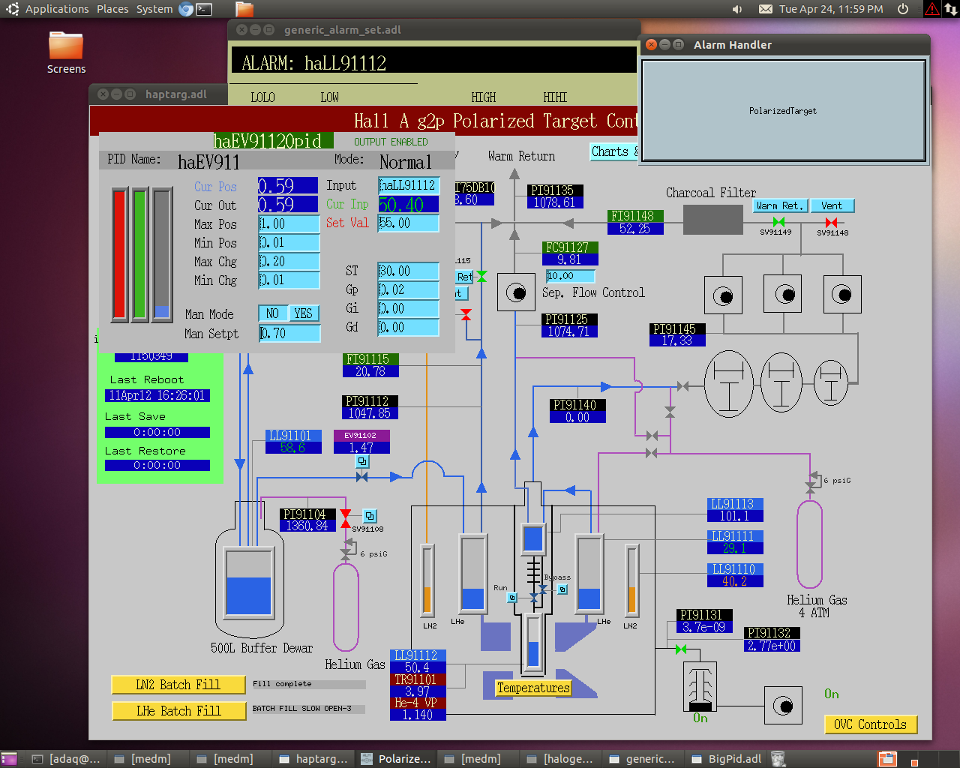Switch to the adaq terminal taskbar entry
960x768 pixels.
[66, 759]
